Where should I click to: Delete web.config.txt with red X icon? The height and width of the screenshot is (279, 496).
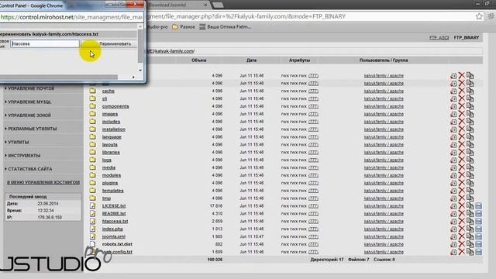click(462, 252)
